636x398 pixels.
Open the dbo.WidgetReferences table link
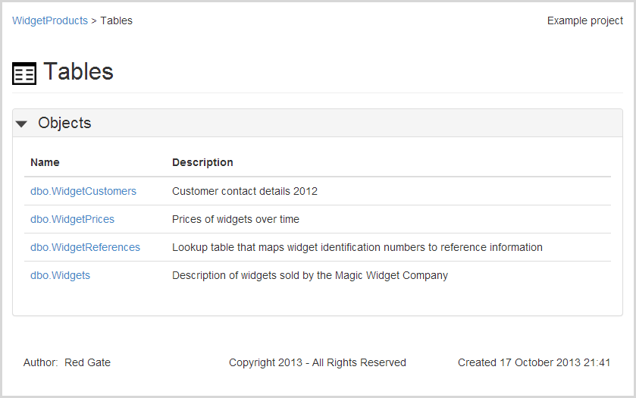tap(85, 247)
